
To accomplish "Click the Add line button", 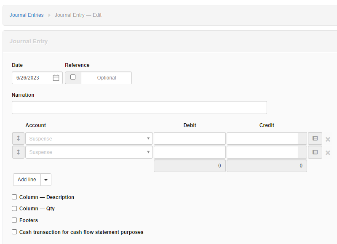I will pyautogui.click(x=27, y=180).
